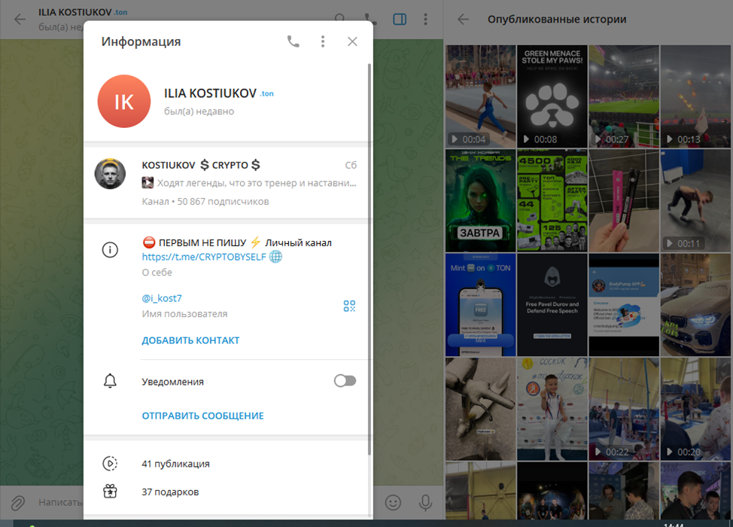This screenshot has height=527, width=733.
Task: Click the Информация panel scrollbar
Action: coord(370,260)
